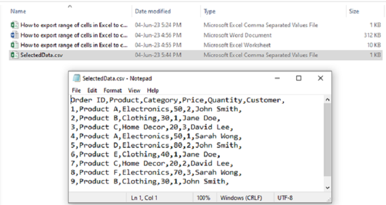This screenshot has width=386, height=205.
Task: Minimize the Notepad window
Action: click(277, 78)
